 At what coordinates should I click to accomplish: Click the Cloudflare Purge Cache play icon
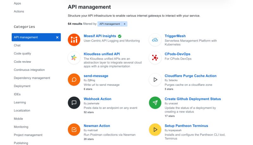tap(155, 79)
